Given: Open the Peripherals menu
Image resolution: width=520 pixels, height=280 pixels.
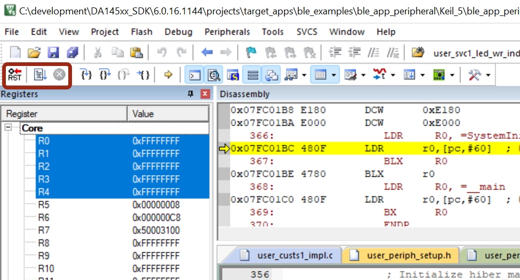Looking at the screenshot, I should tap(227, 32).
